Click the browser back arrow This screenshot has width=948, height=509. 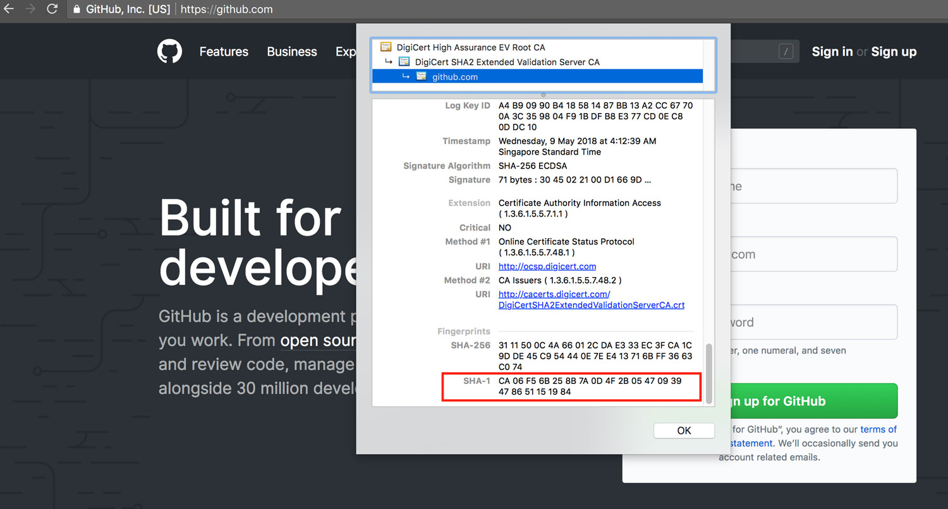coord(8,9)
